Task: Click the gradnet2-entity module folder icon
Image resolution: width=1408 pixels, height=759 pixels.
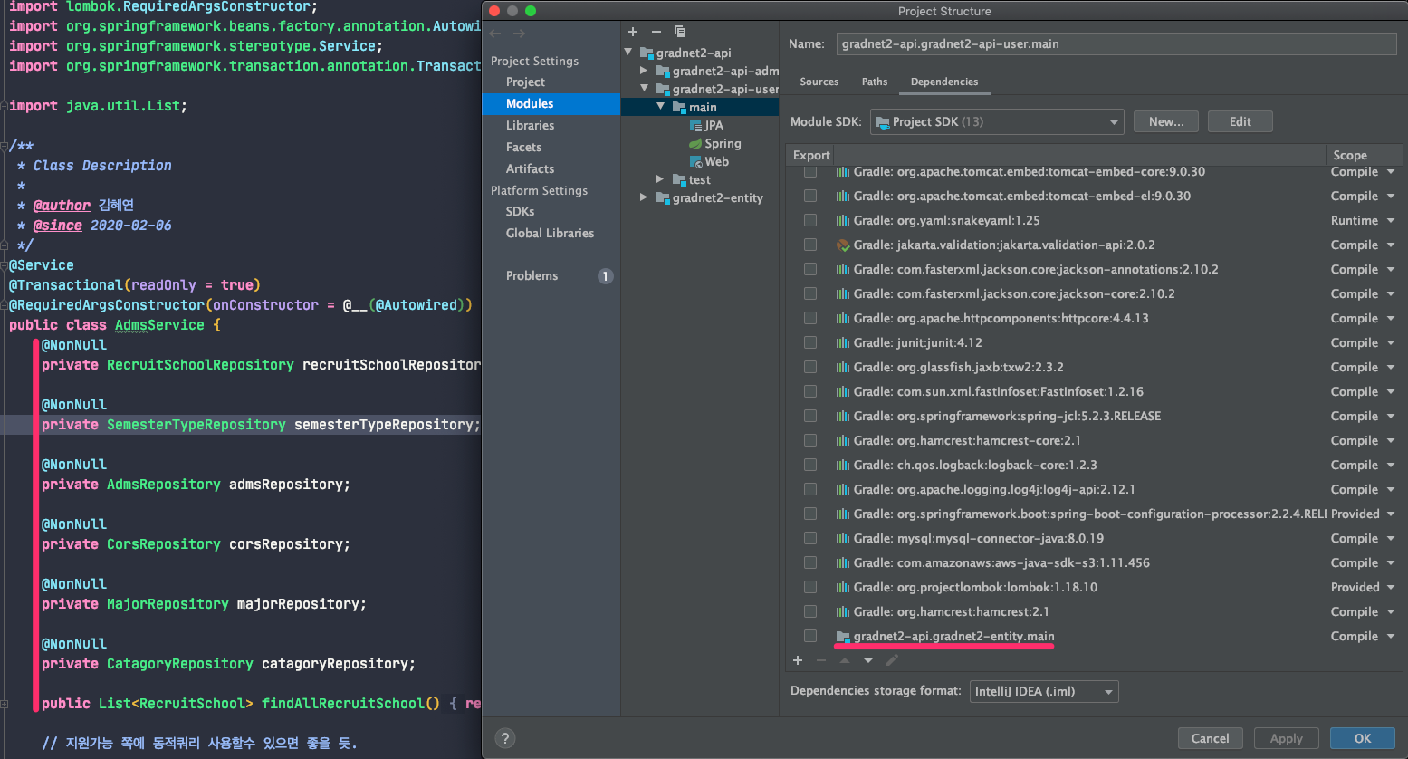Action: pyautogui.click(x=663, y=197)
